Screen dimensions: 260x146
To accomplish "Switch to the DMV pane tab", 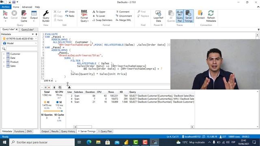I will click(29, 131).
